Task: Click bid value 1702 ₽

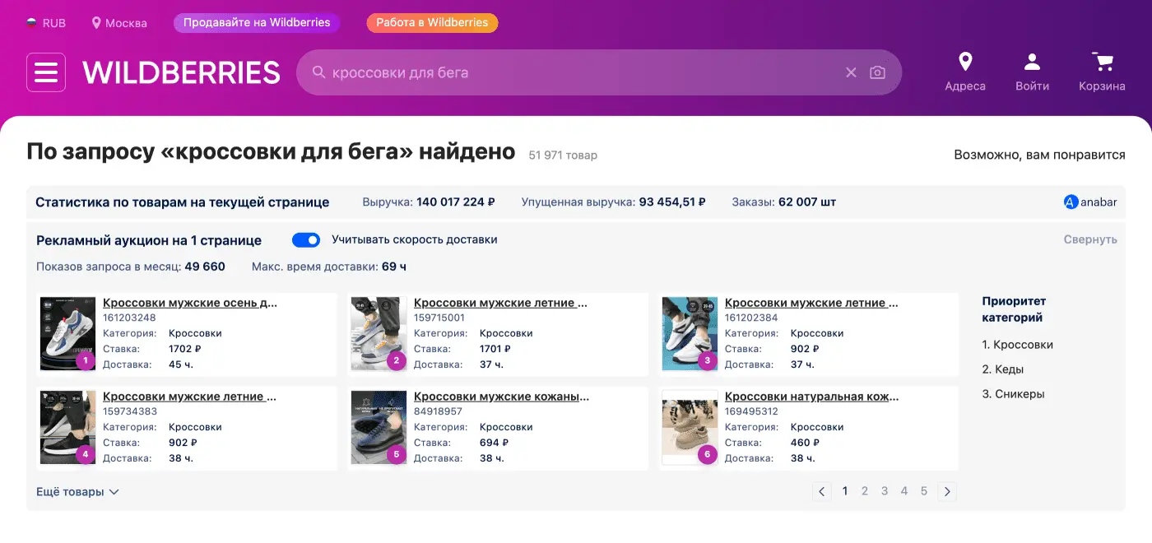Action: tap(185, 349)
